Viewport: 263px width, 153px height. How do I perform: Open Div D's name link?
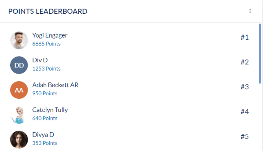[x=40, y=60]
